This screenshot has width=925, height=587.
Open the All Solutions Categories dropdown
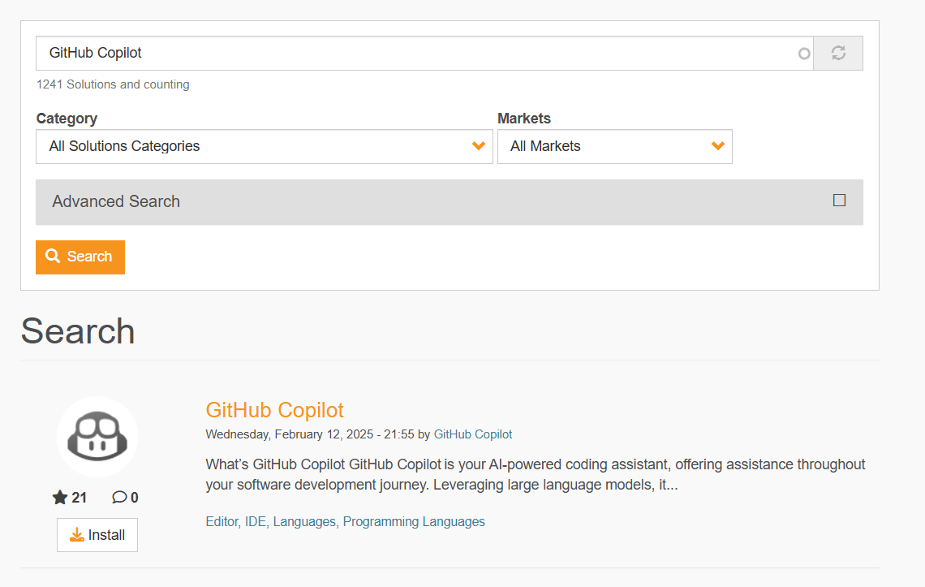pos(264,146)
